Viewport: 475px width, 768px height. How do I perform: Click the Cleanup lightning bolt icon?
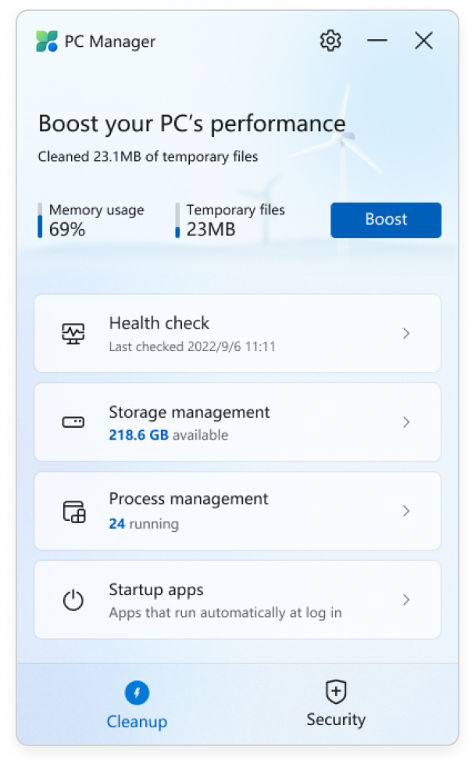(137, 692)
